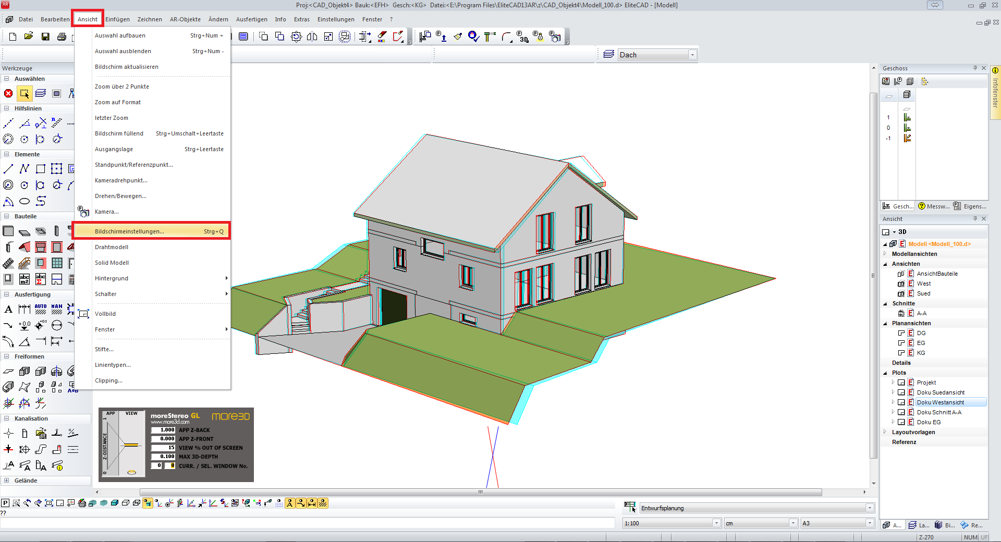Click the red cancel selection icon

pyautogui.click(x=8, y=93)
